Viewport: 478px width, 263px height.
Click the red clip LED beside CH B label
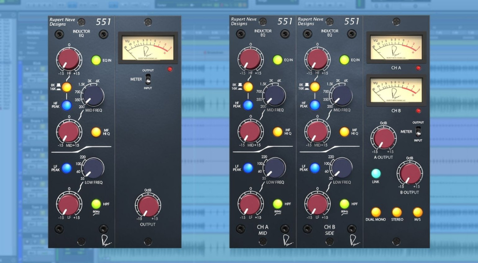[x=418, y=111]
